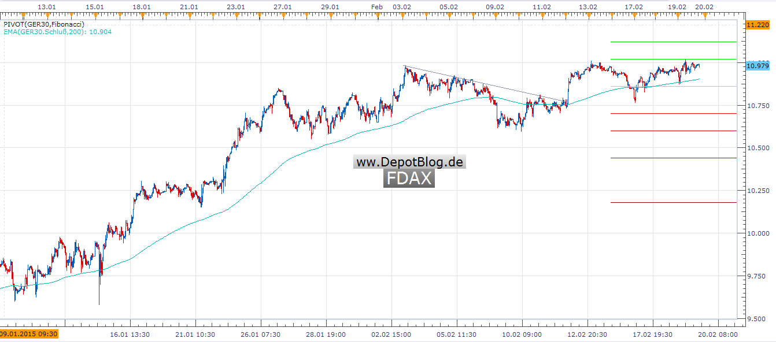Screen dimensions: 776x342
Task: Select the topmost green pivot resistance line
Action: pos(673,42)
